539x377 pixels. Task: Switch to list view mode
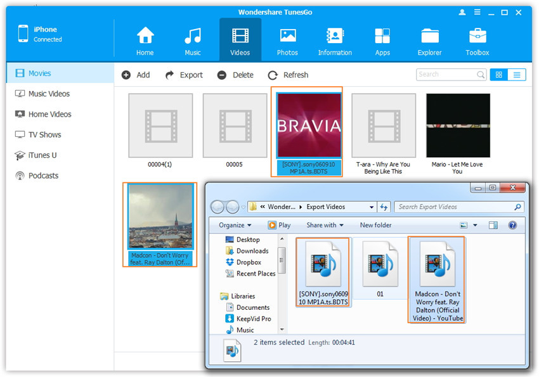tap(517, 75)
